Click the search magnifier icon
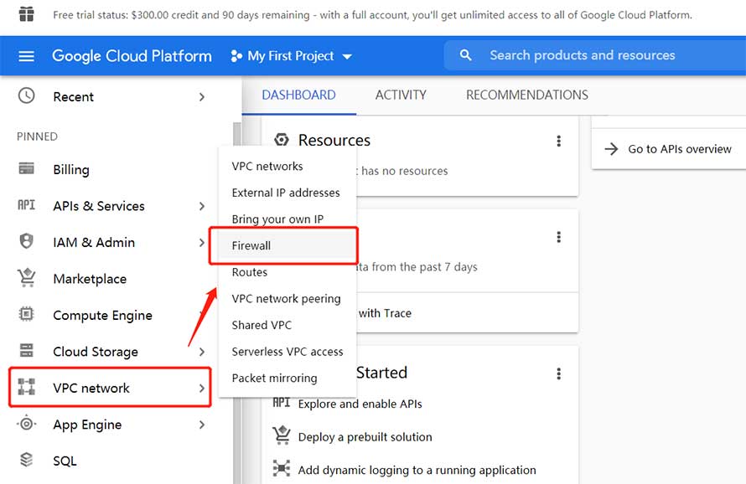 coord(465,55)
